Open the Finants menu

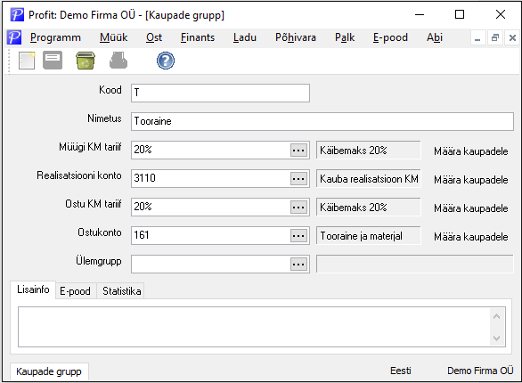click(198, 37)
